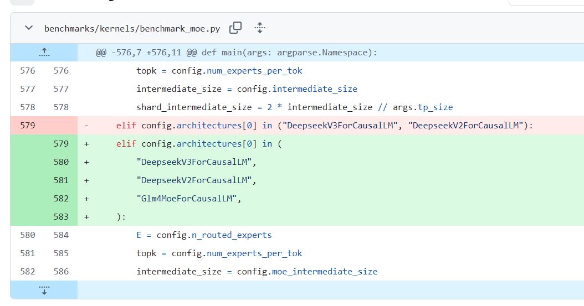
Task: Expand hidden lines below line 586
Action: click(44, 290)
